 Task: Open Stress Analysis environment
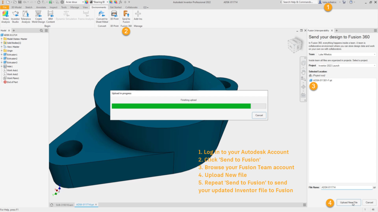[x=5, y=17]
